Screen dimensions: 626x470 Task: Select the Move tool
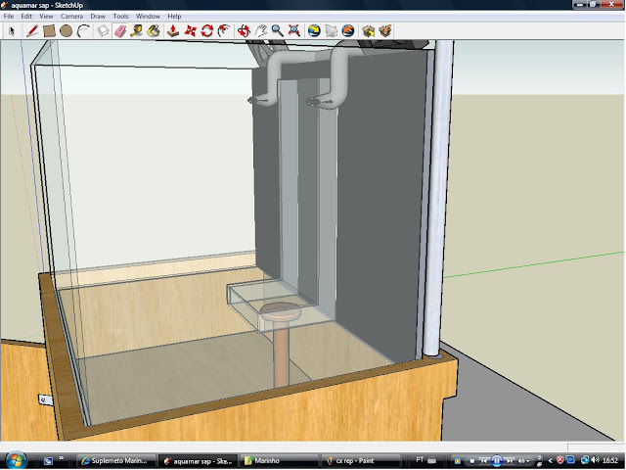(190, 30)
